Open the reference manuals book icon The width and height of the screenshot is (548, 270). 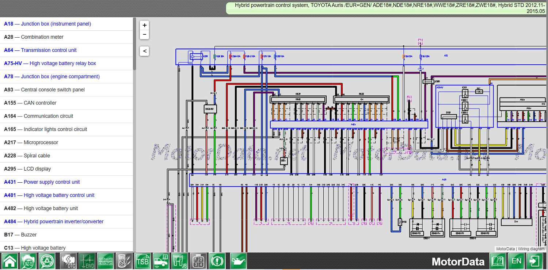pos(498,261)
